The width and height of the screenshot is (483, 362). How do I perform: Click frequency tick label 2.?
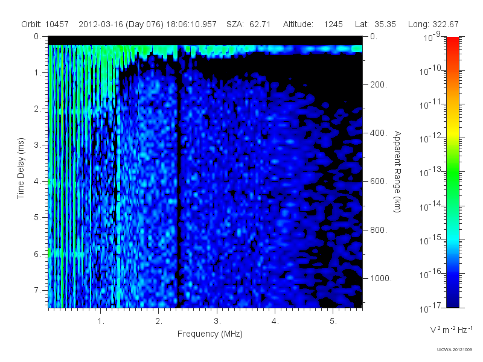[x=159, y=322]
